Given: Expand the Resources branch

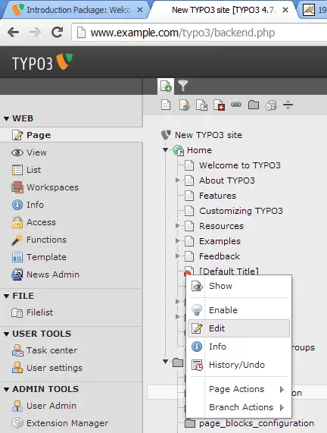Looking at the screenshot, I should [x=178, y=226].
